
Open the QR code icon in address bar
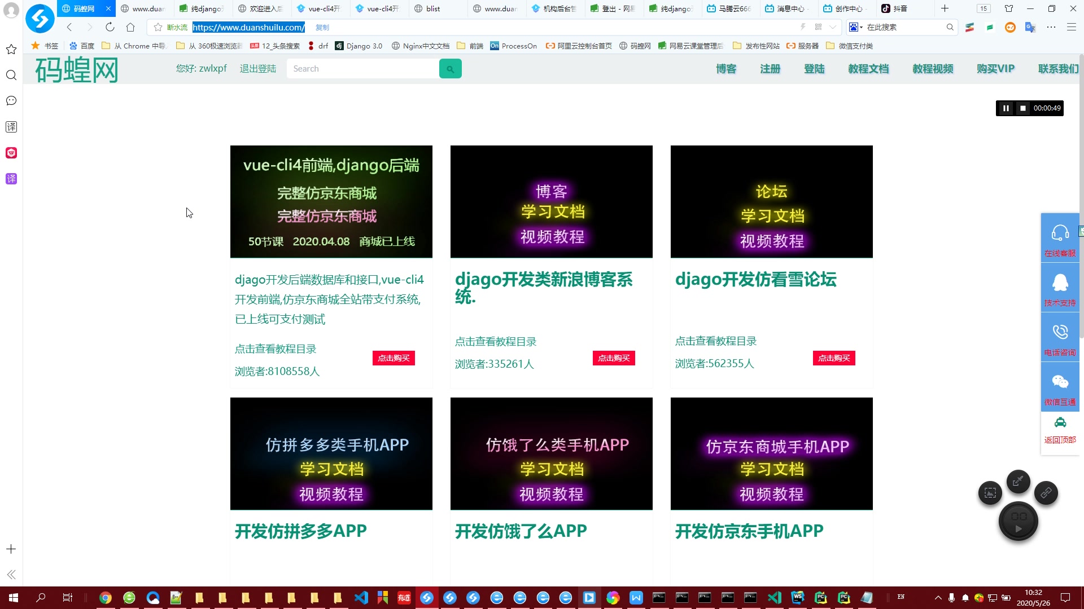[x=818, y=27]
